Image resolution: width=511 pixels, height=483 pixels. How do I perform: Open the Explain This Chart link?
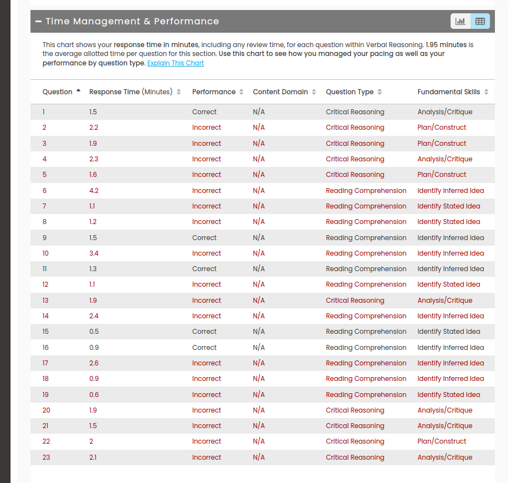click(176, 63)
